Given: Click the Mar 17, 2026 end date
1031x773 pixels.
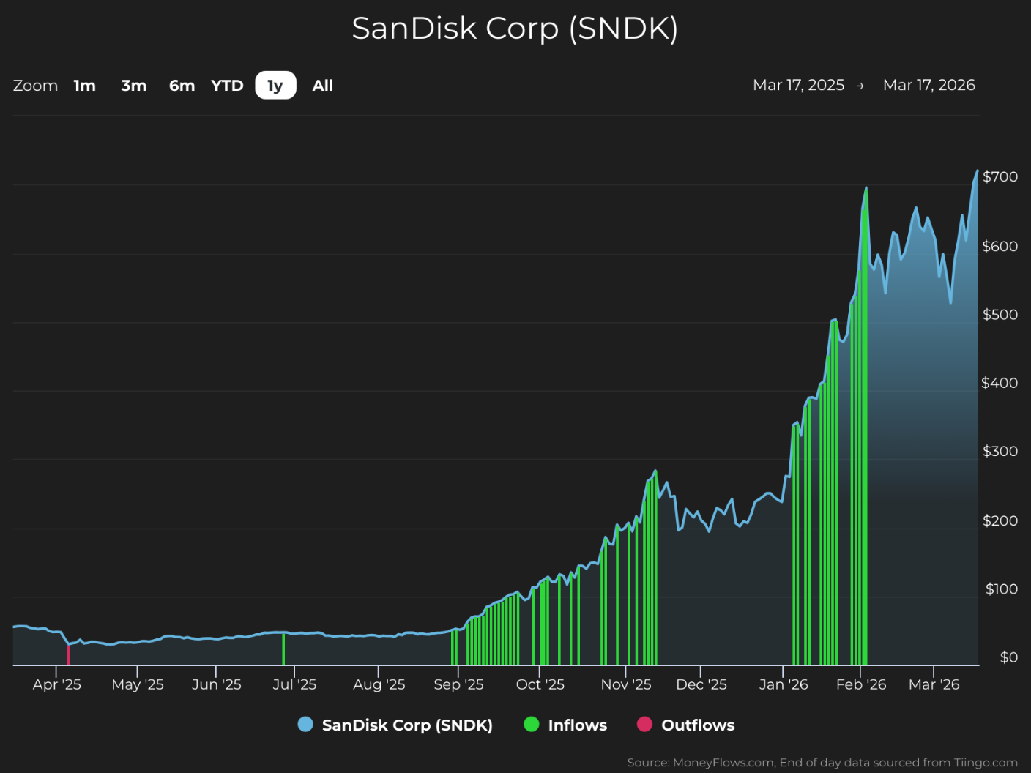Looking at the screenshot, I should tap(928, 85).
